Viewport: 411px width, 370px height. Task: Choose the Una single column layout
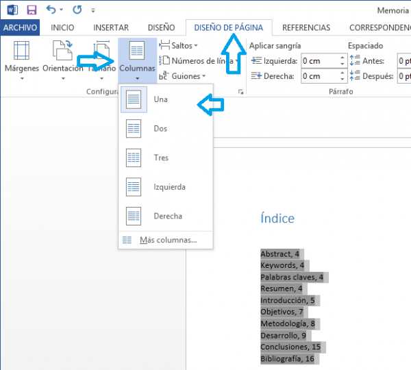(166, 99)
